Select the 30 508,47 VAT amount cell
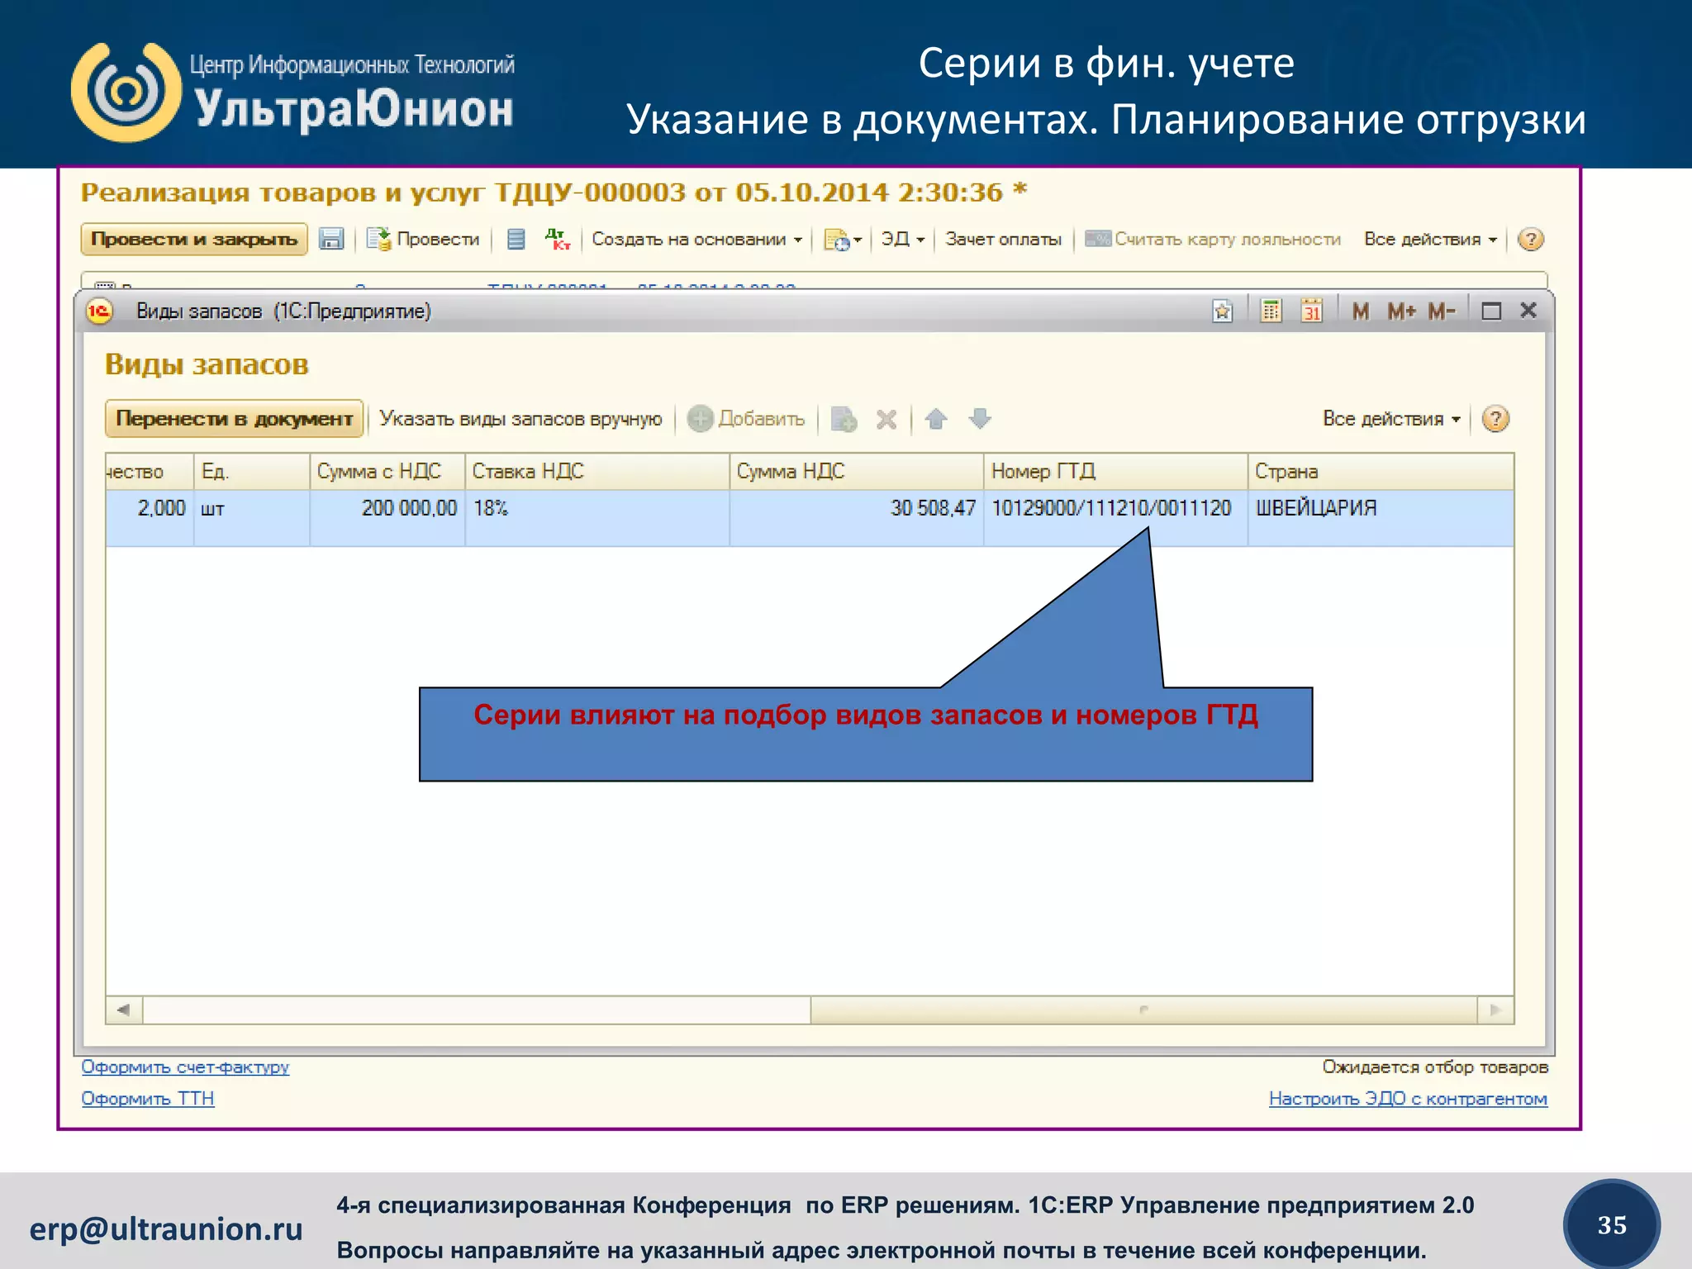 click(x=857, y=518)
